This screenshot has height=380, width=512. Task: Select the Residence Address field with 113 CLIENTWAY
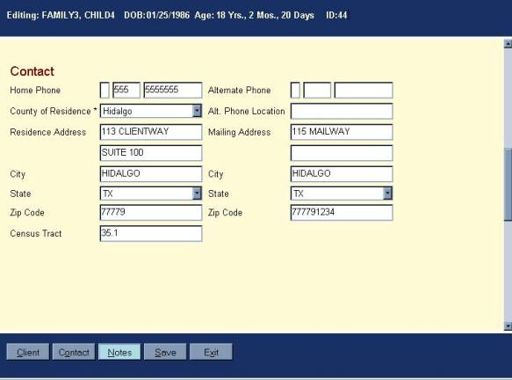151,132
